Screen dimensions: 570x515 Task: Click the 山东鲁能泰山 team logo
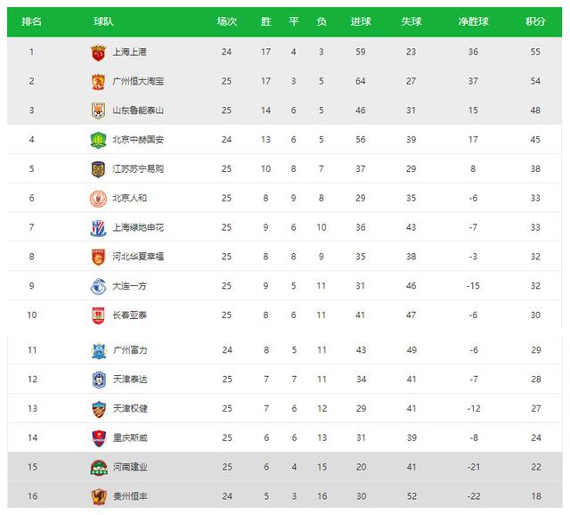pos(98,110)
